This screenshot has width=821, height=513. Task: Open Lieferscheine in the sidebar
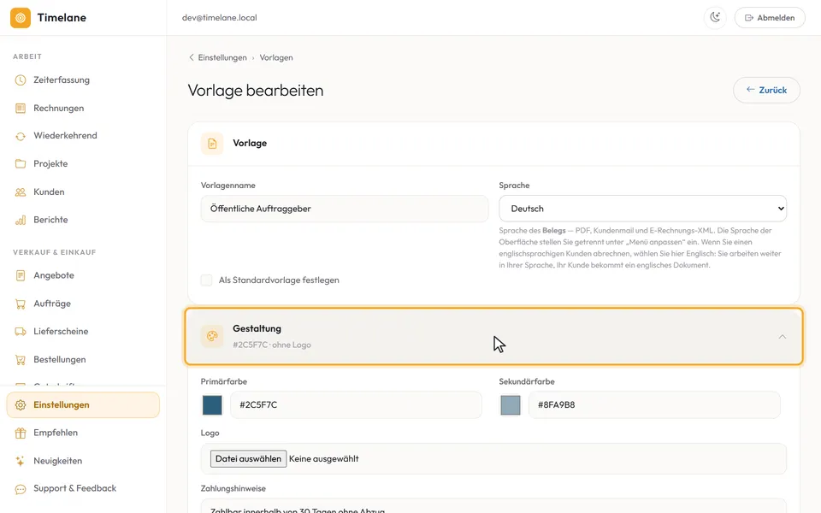point(83,332)
